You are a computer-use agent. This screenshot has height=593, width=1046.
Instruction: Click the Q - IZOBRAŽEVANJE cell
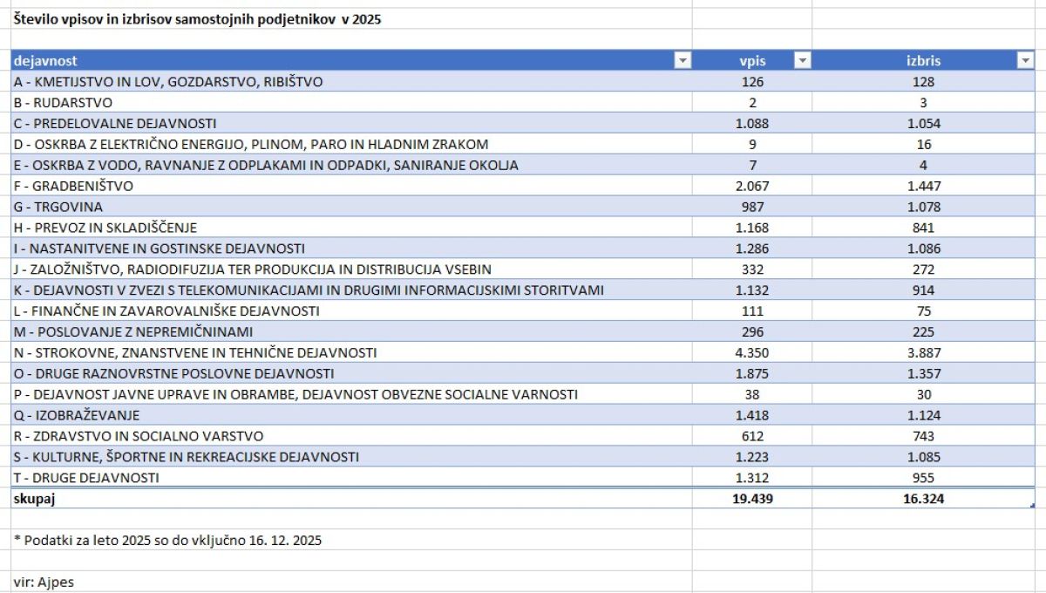[76, 415]
